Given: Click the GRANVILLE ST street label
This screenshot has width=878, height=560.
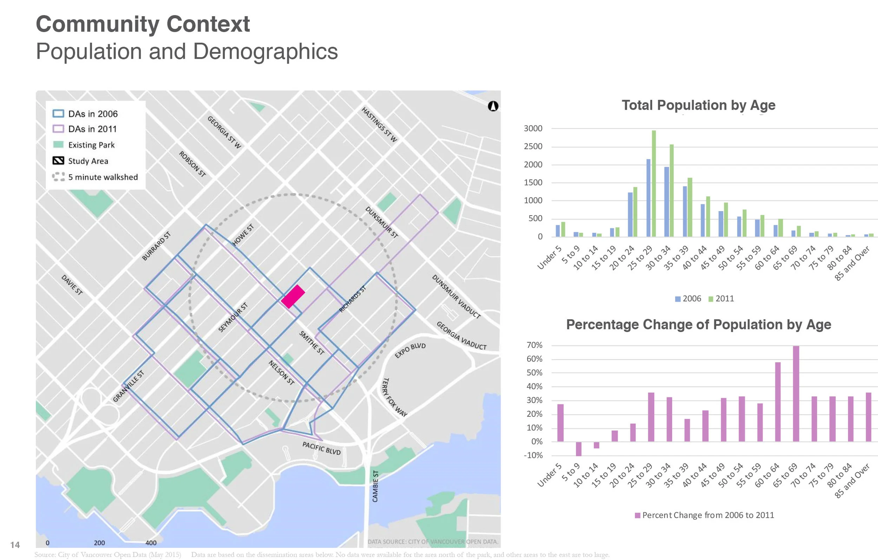Looking at the screenshot, I should 128,386.
